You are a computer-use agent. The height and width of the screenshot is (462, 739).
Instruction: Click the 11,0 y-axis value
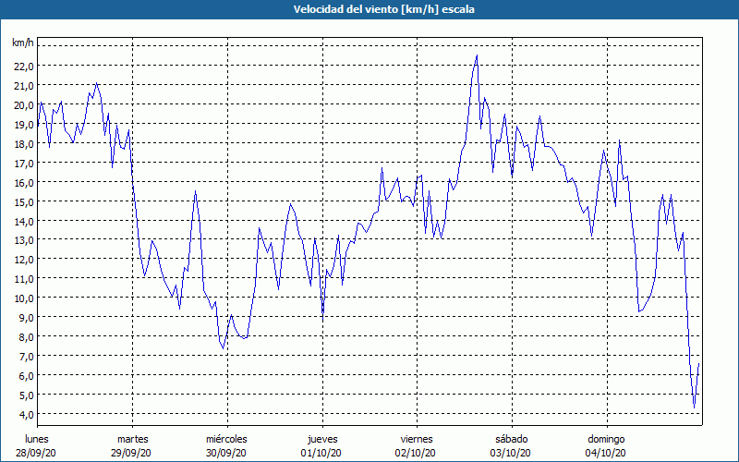pos(24,279)
